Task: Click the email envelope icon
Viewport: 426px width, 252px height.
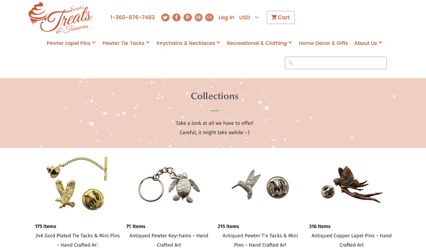Action: tap(209, 17)
